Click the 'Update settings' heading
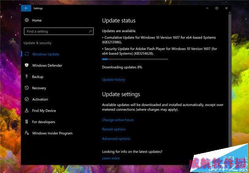Viewport: 249px width, 173px height. coord(121,94)
